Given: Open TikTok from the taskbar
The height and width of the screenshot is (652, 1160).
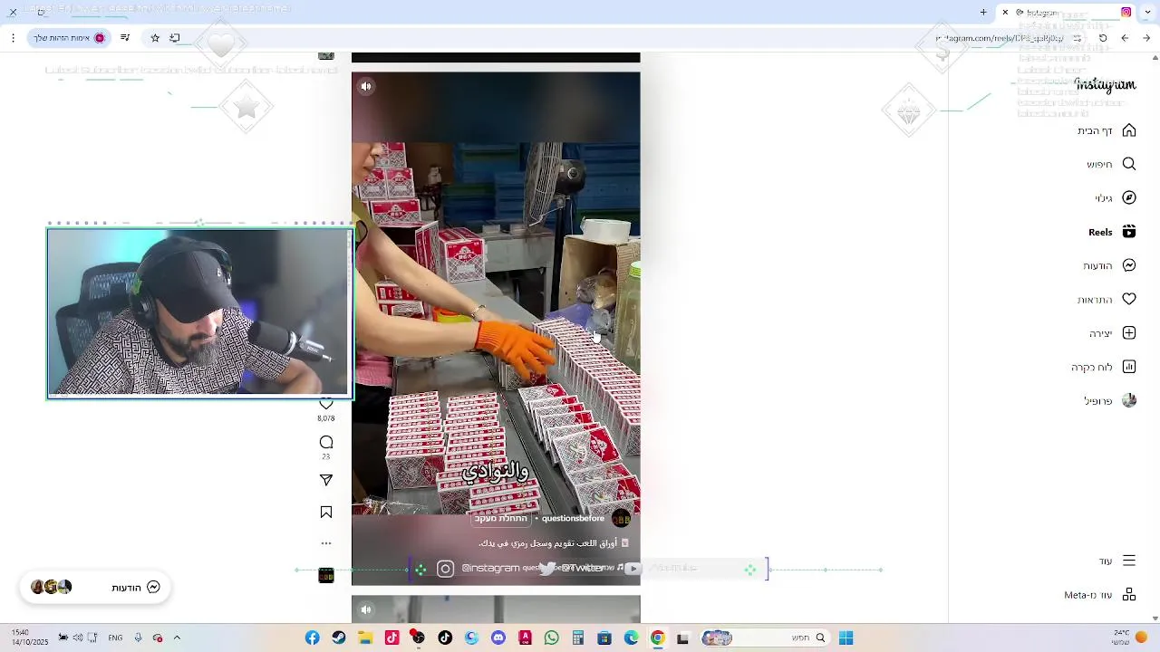Looking at the screenshot, I should pyautogui.click(x=444, y=638).
